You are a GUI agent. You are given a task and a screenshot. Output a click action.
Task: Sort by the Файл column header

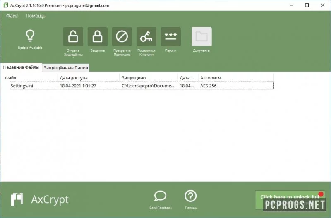pos(29,78)
